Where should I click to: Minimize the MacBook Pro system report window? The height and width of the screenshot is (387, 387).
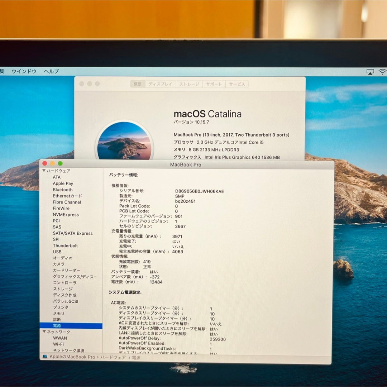53,163
